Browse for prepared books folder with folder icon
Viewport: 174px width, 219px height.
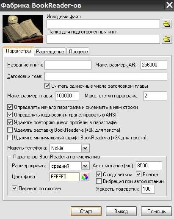(167, 39)
